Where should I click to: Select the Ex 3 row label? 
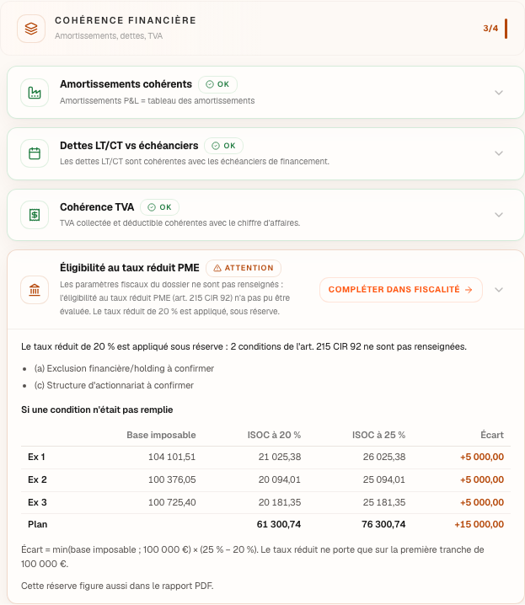tap(37, 503)
